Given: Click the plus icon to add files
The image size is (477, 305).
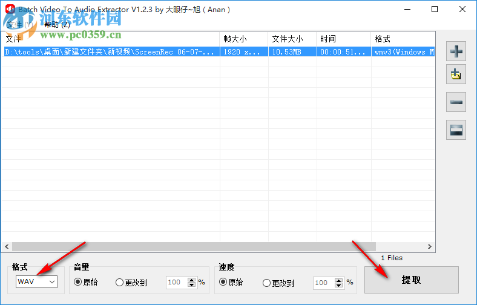Looking at the screenshot, I should pos(456,51).
